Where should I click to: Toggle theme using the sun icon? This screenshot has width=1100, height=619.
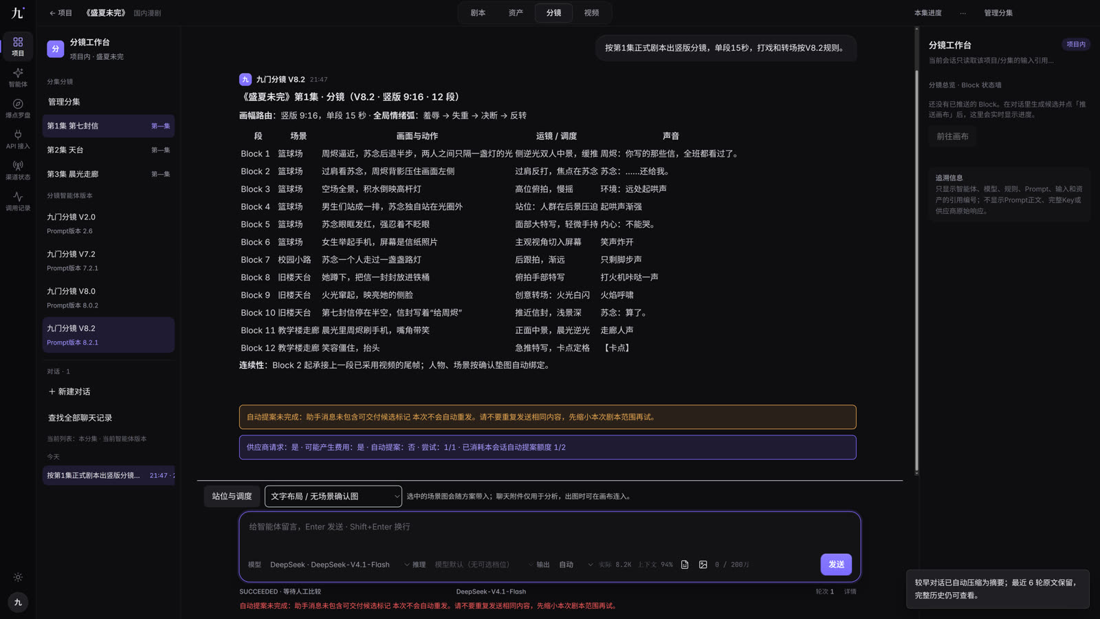(x=18, y=577)
